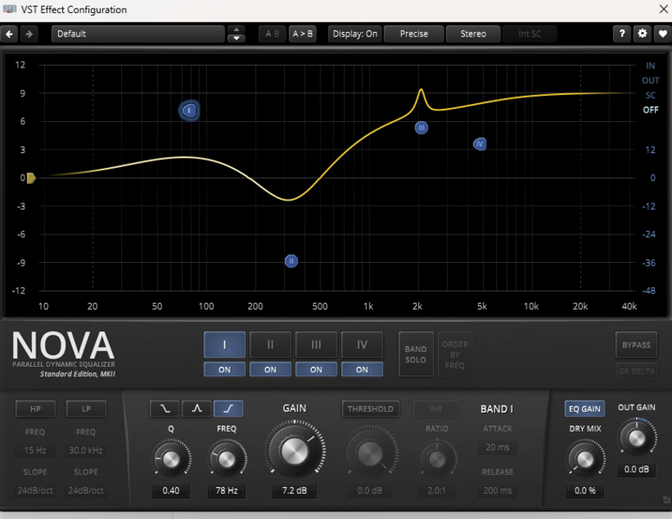The height and width of the screenshot is (519, 672).
Task: Click the undo back arrow icon
Action: click(10, 34)
